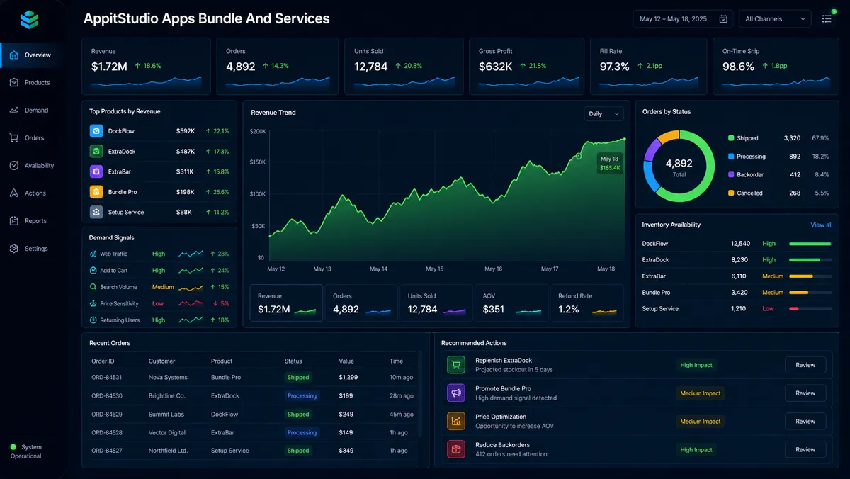The height and width of the screenshot is (479, 850).
Task: Click the Reports icon in sidebar
Action: (14, 220)
